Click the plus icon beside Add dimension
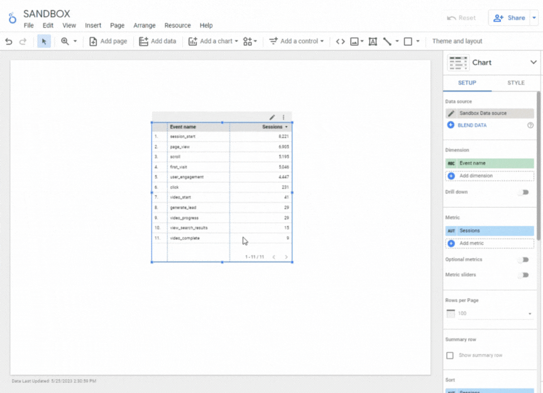The image size is (543, 393). (x=451, y=176)
